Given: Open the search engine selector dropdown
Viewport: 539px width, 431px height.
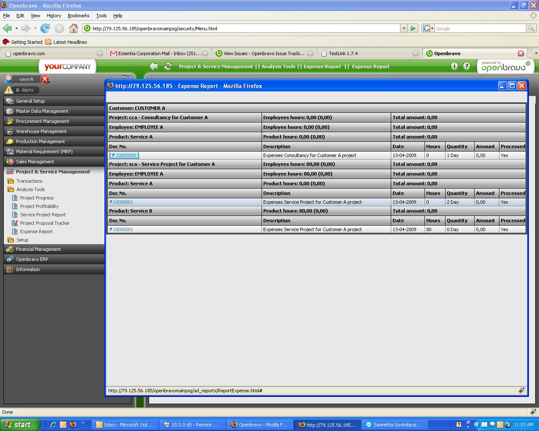Looking at the screenshot, I should click(x=428, y=28).
